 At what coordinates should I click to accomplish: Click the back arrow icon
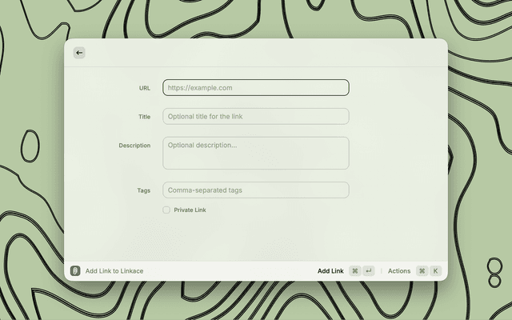coord(79,53)
